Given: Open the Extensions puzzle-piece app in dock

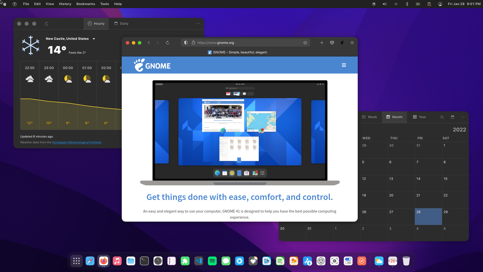Looking at the screenshot, I should pyautogui.click(x=185, y=261).
